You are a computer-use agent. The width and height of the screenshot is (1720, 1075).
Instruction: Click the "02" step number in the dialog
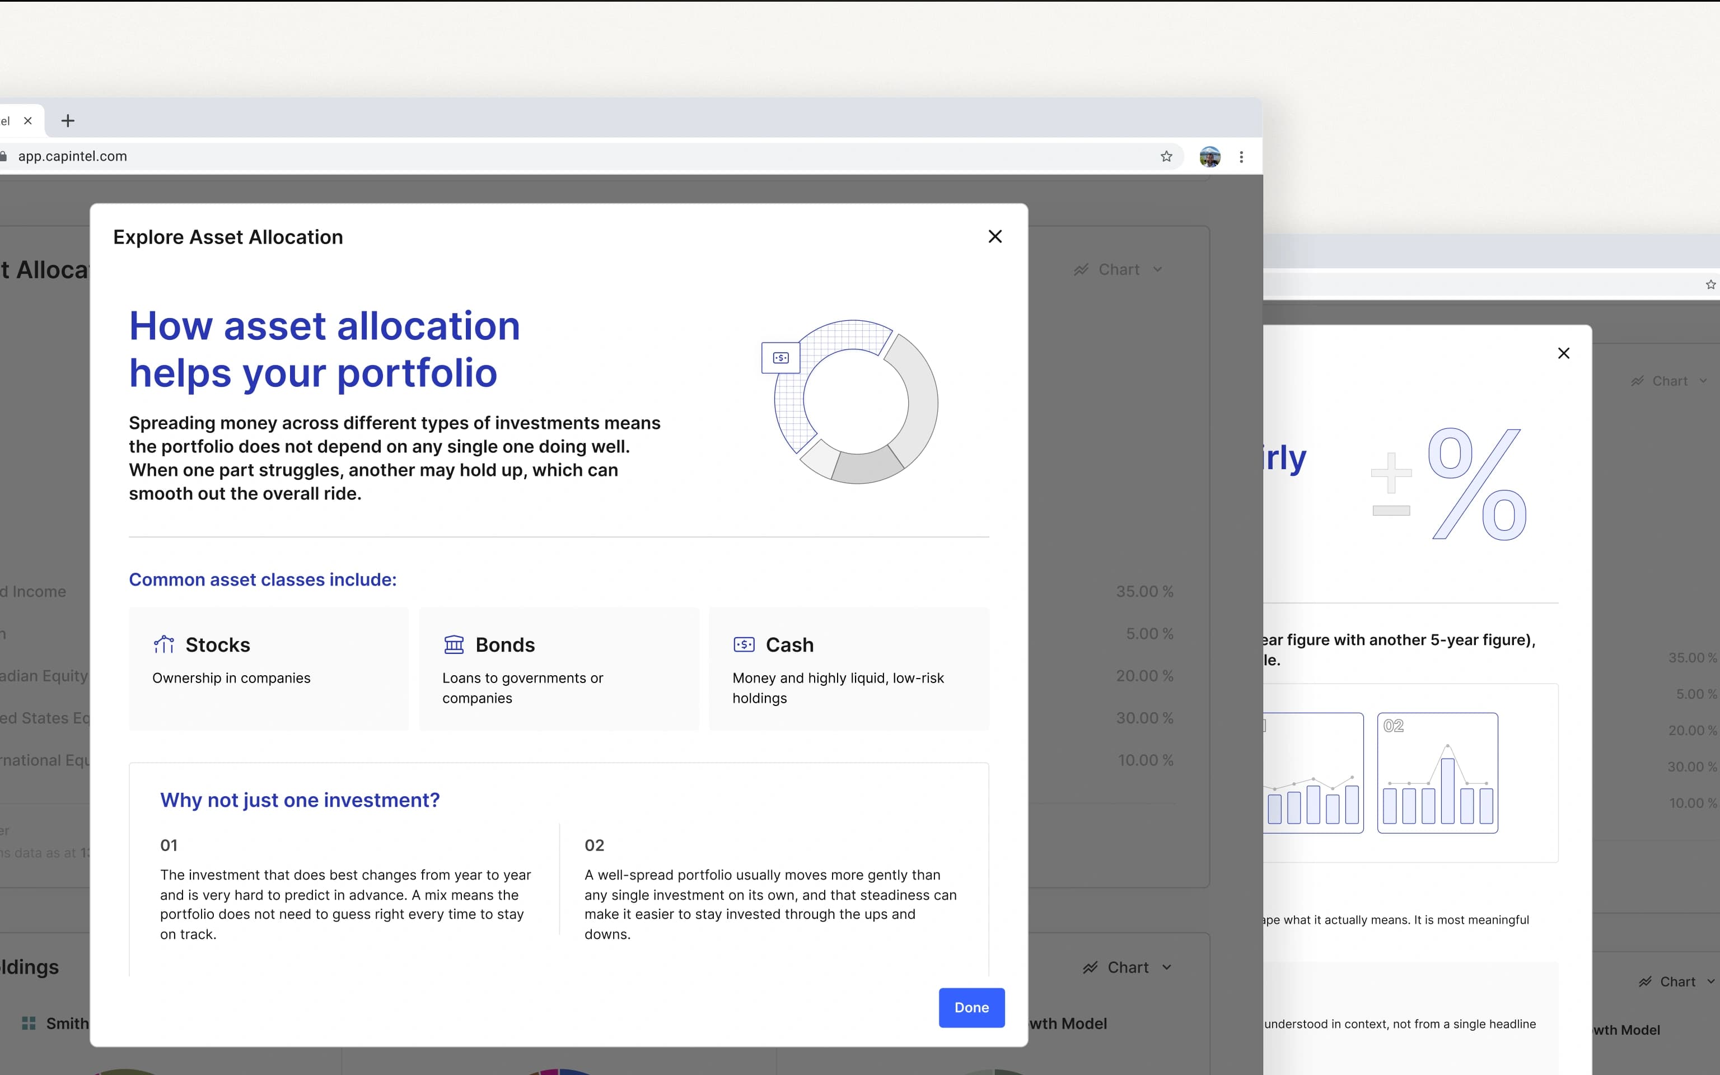594,845
